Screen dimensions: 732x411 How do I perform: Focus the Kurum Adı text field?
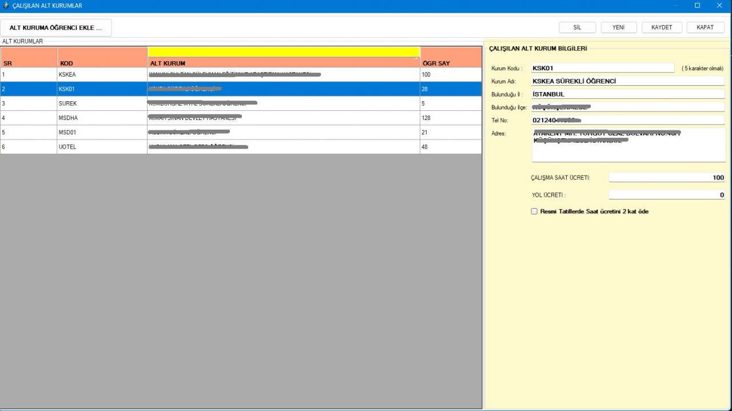(x=627, y=81)
